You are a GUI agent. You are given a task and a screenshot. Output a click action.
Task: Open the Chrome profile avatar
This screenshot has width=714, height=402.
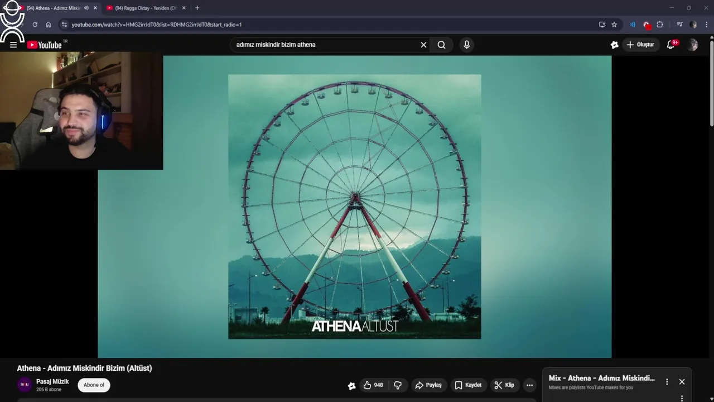(693, 25)
